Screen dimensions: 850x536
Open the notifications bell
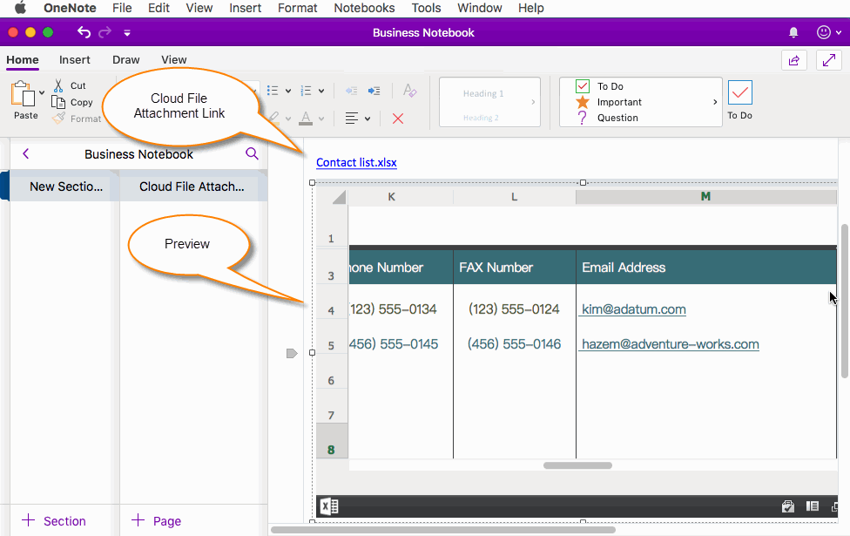(x=793, y=32)
